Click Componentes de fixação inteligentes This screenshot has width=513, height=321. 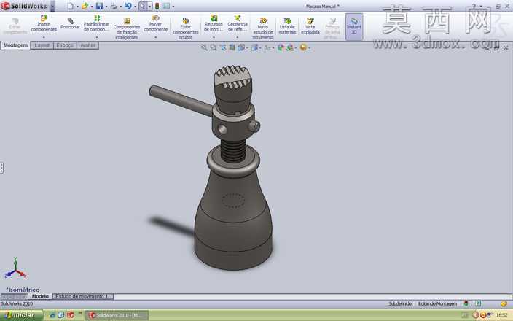tap(127, 28)
